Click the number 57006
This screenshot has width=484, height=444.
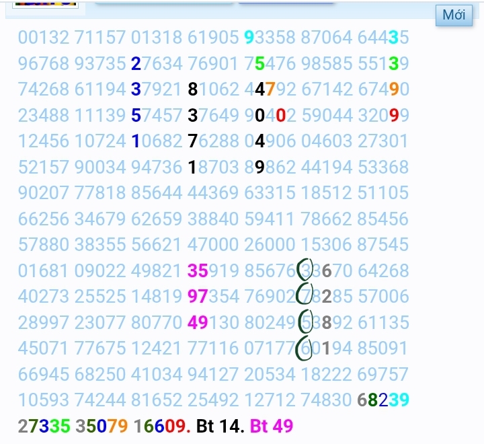(x=383, y=296)
